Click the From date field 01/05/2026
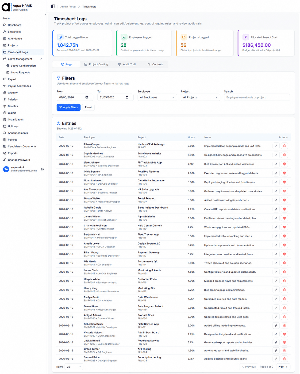The image size is (300, 374). [x=75, y=97]
